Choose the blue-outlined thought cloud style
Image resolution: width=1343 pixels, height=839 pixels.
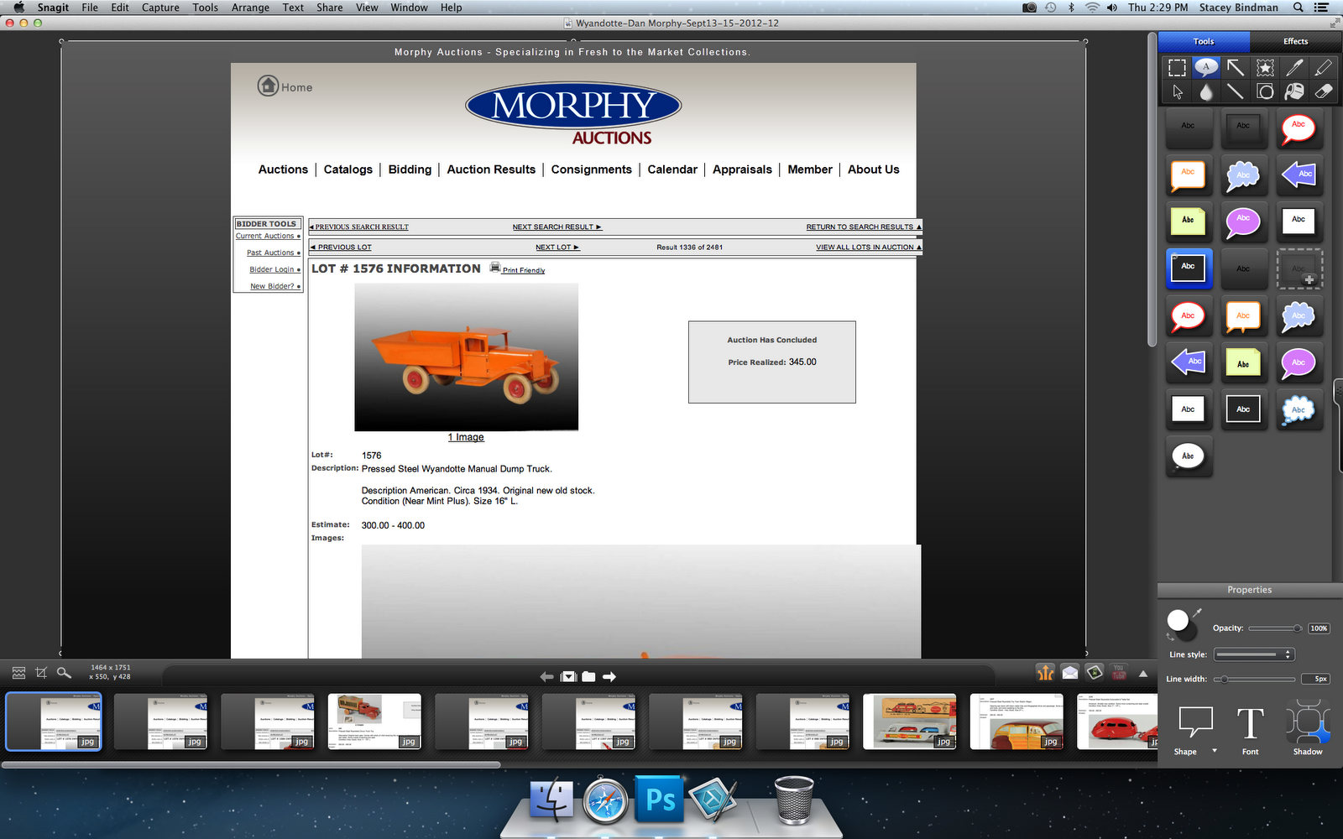point(1299,410)
